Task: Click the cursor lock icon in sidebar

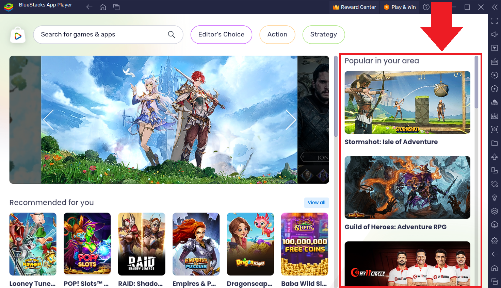Action: click(495, 48)
